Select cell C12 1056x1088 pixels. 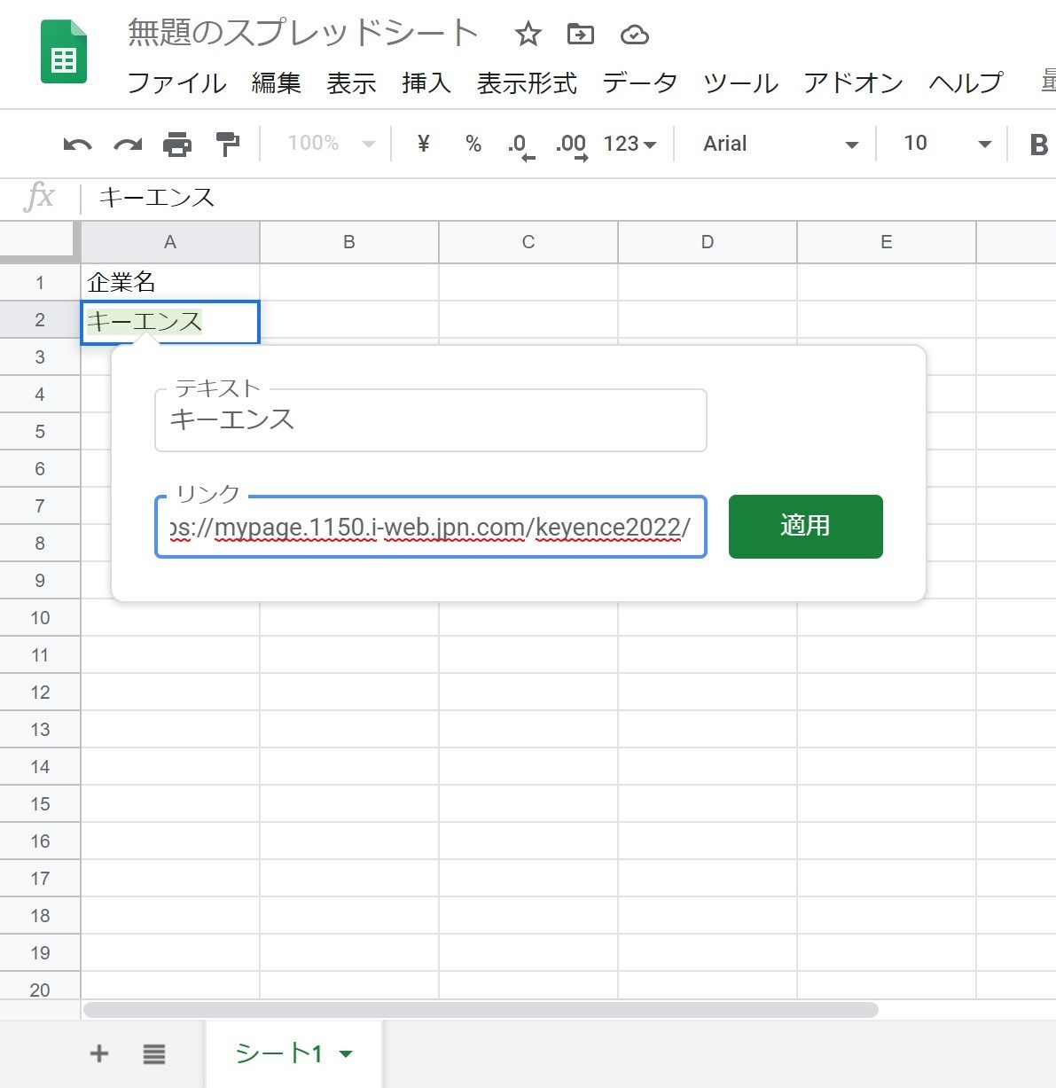click(x=528, y=693)
